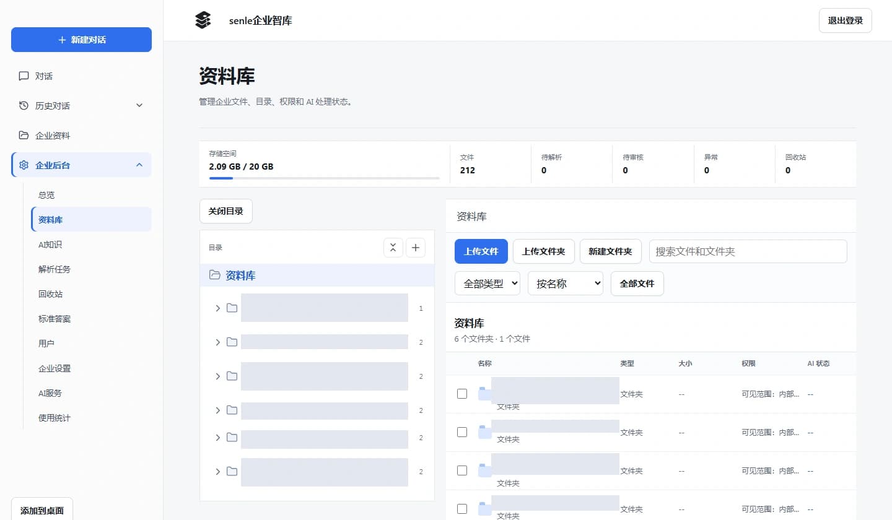Select the 资料库 root in directory tree
Viewport: 892px width, 520px height.
tap(317, 275)
